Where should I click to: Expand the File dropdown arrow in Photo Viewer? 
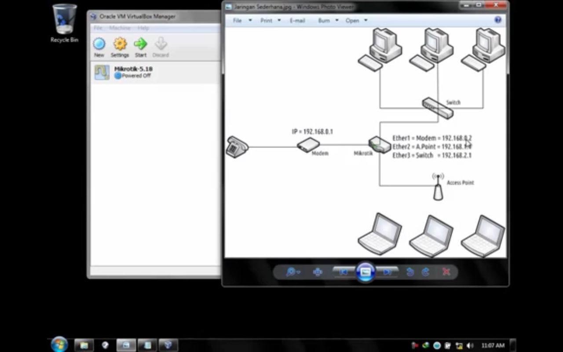click(250, 20)
